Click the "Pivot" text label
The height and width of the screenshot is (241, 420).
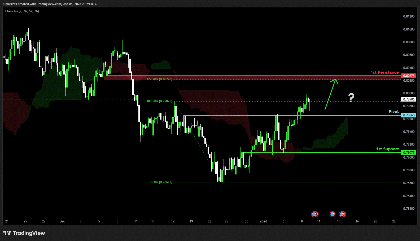tap(394, 112)
